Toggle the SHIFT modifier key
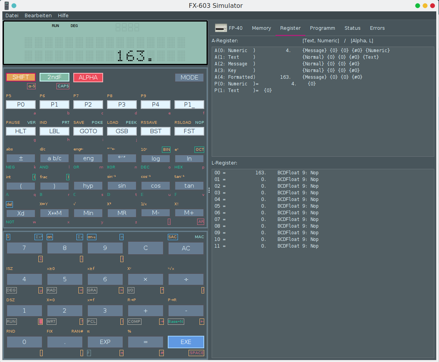Viewport: 439px width, 362px height. 21,77
